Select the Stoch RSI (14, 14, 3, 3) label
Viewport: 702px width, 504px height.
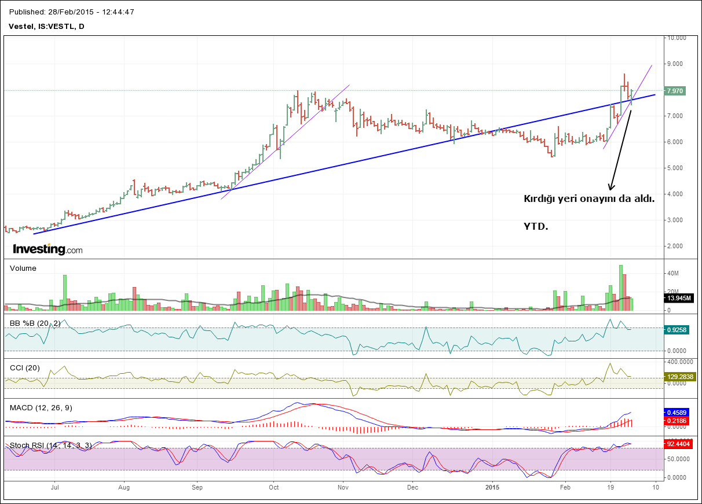pos(51,446)
